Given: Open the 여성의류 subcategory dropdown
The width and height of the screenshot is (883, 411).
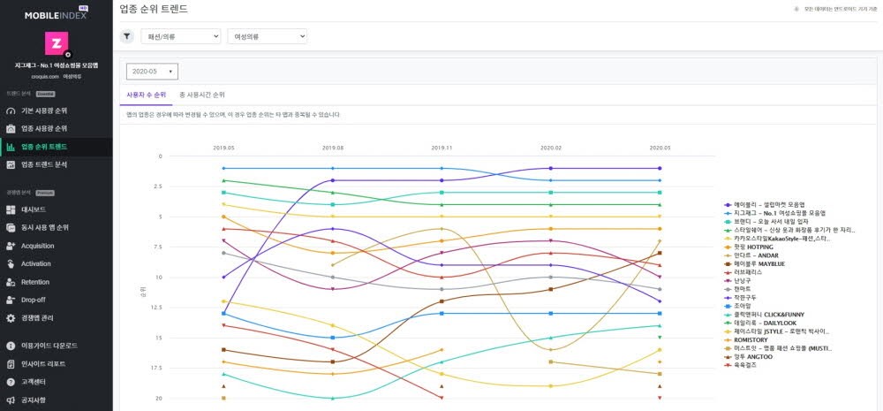Looking at the screenshot, I should pyautogui.click(x=267, y=36).
